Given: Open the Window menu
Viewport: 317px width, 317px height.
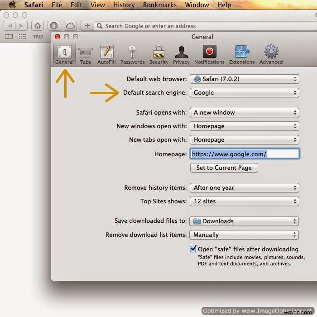Looking at the screenshot, I should [197, 5].
